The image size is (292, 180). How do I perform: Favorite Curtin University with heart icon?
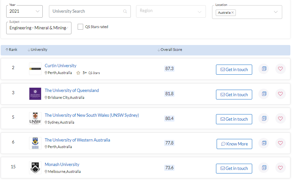281,69
